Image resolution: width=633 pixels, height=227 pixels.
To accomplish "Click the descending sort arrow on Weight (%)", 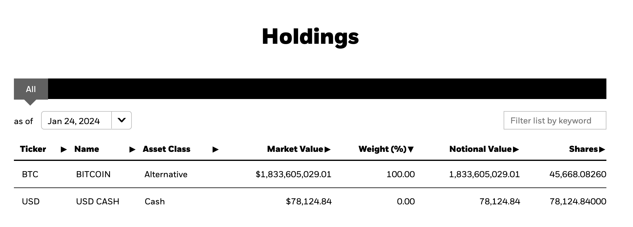I will (x=411, y=149).
